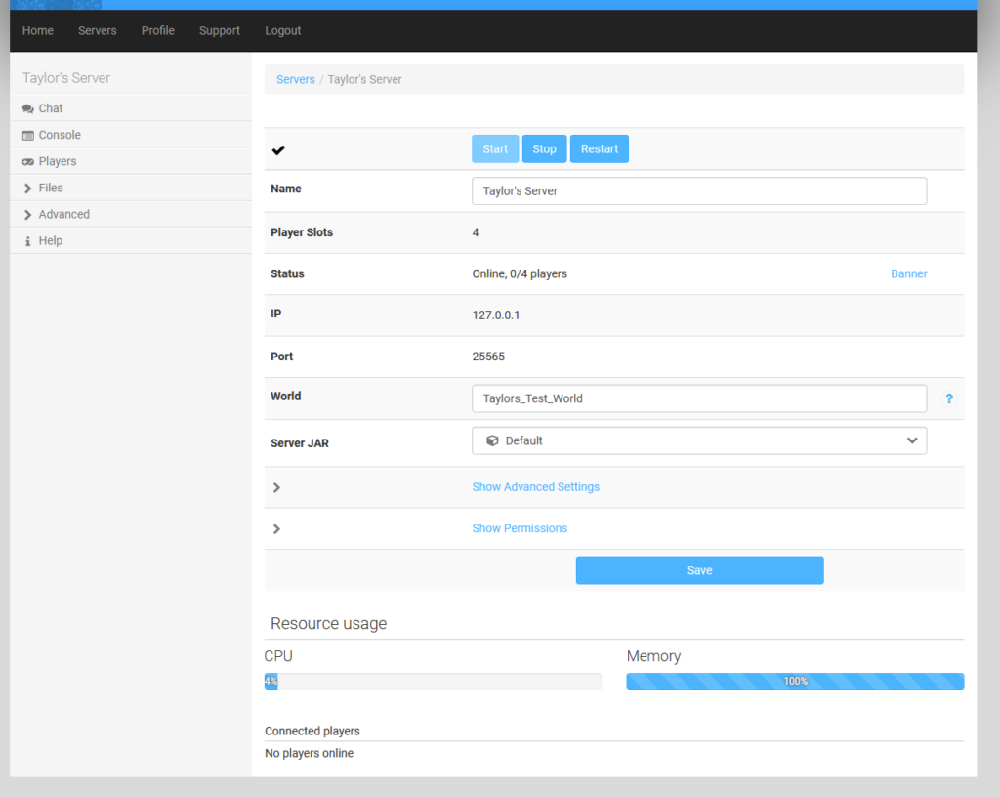Toggle the checkmark next to the Start button

point(278,149)
